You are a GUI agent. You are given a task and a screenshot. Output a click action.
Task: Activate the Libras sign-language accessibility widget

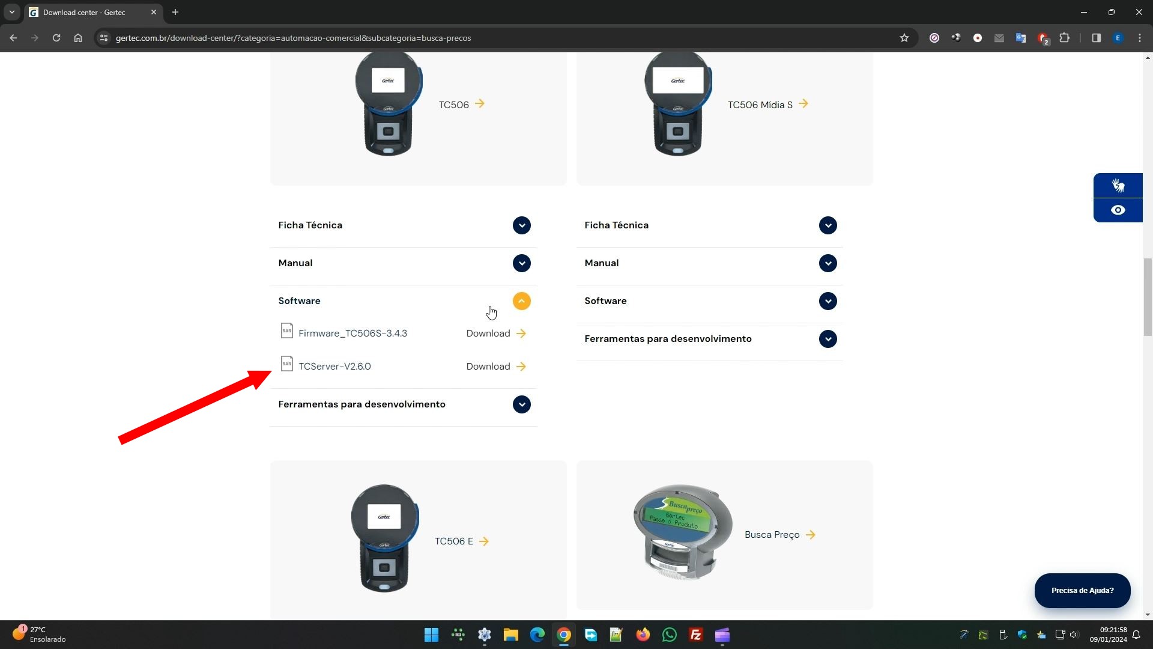click(1118, 186)
